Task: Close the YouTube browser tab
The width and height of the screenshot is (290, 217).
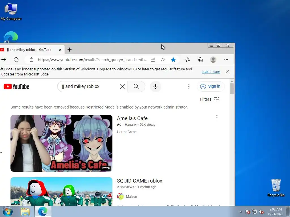Action: [x=60, y=50]
